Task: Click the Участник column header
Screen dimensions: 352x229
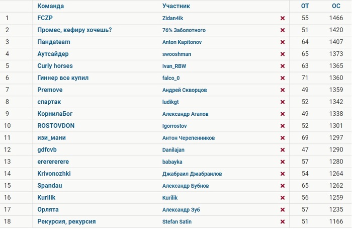Action: coord(176,6)
